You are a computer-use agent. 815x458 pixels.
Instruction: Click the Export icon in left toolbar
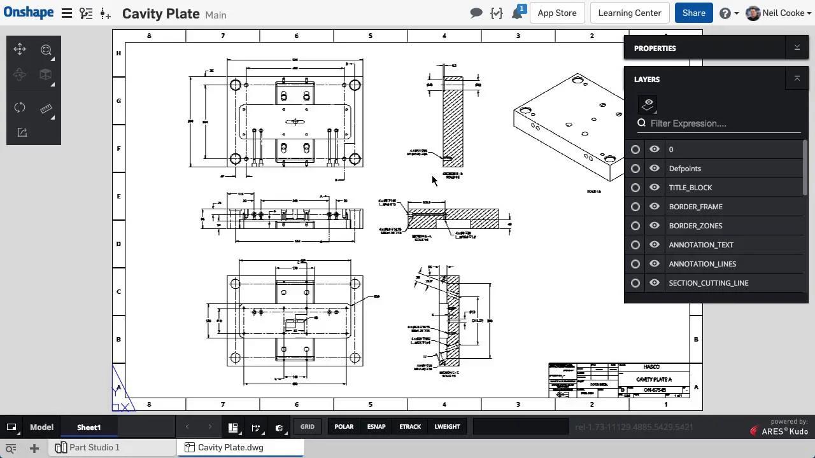pos(22,132)
